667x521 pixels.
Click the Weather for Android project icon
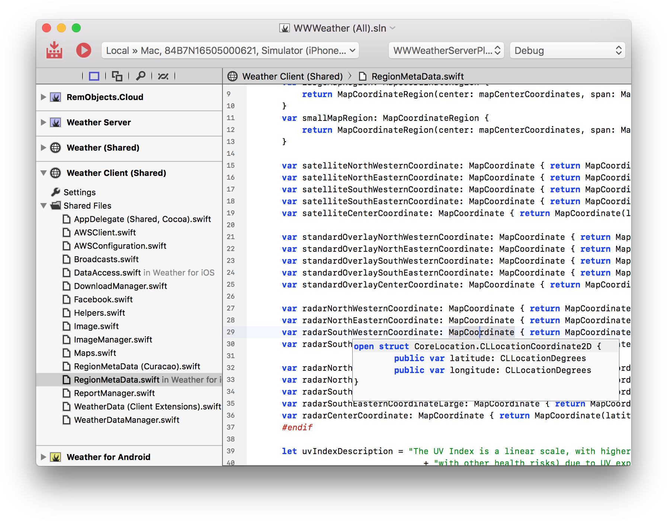[55, 457]
